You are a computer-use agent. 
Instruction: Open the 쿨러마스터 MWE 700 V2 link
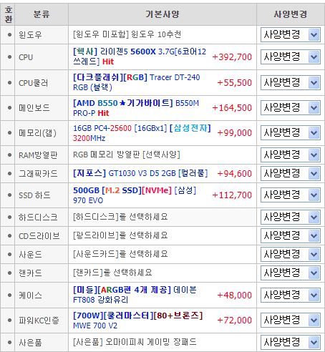tap(138, 321)
